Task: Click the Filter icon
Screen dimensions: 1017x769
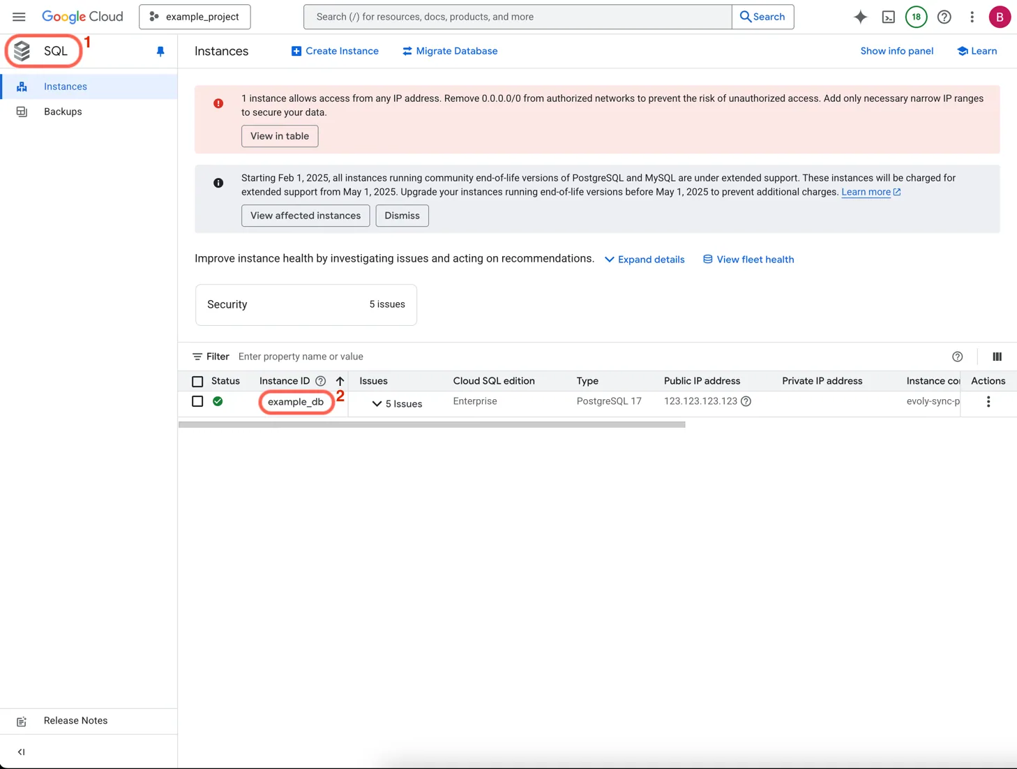Action: [x=197, y=357]
